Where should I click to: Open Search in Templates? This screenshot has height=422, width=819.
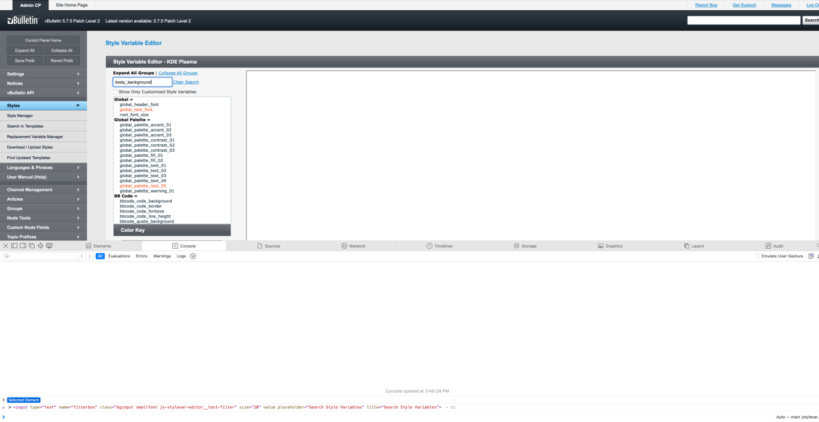pos(43,126)
